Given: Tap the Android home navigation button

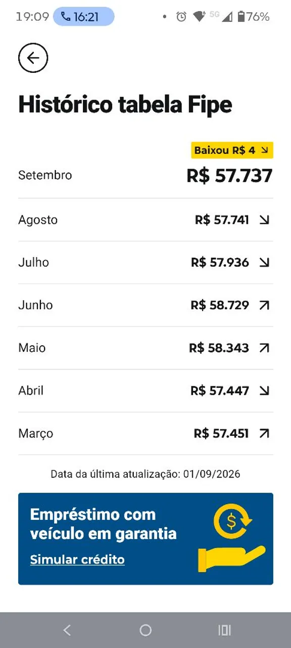Looking at the screenshot, I should point(145,630).
